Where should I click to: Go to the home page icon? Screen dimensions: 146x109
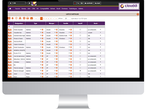tap(10, 9)
